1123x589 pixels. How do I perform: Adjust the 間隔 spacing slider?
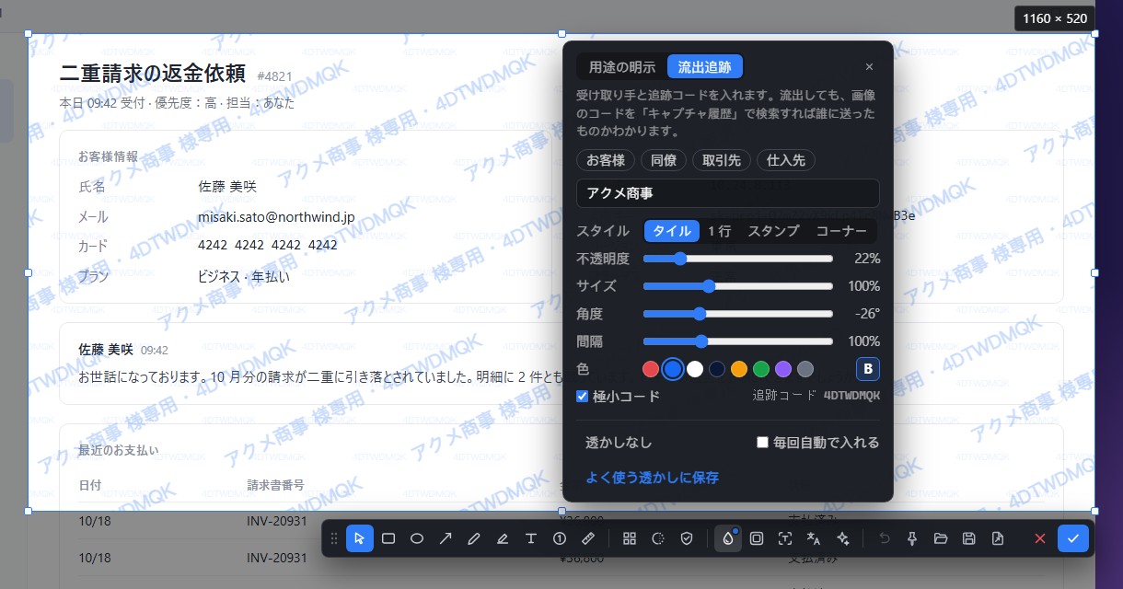point(738,341)
